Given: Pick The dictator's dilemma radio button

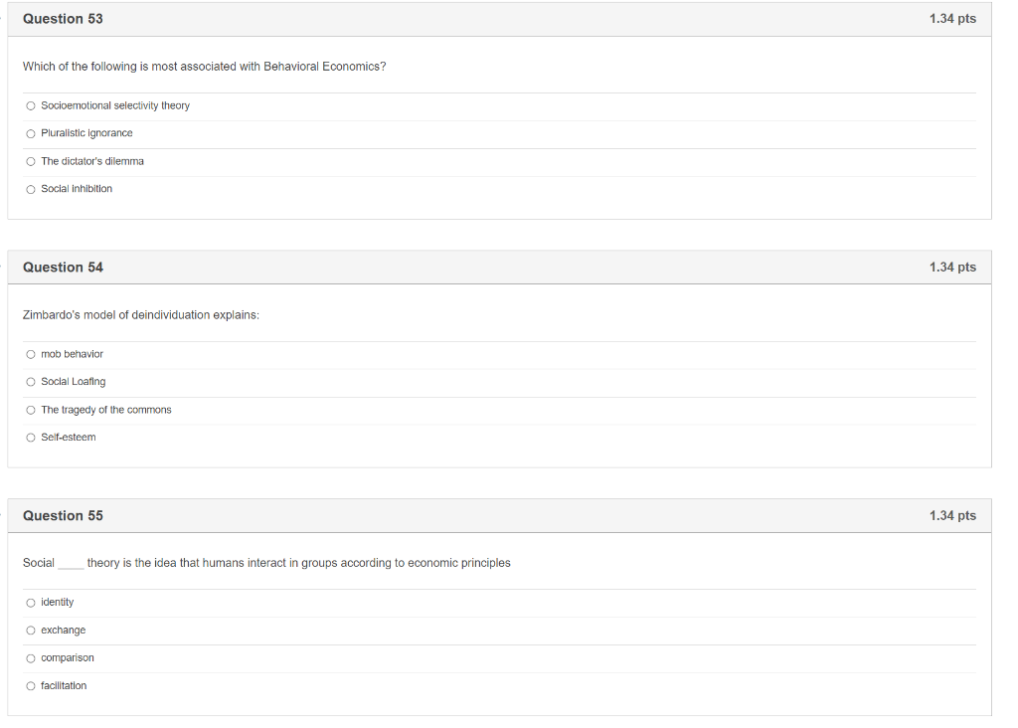Looking at the screenshot, I should 31,162.
